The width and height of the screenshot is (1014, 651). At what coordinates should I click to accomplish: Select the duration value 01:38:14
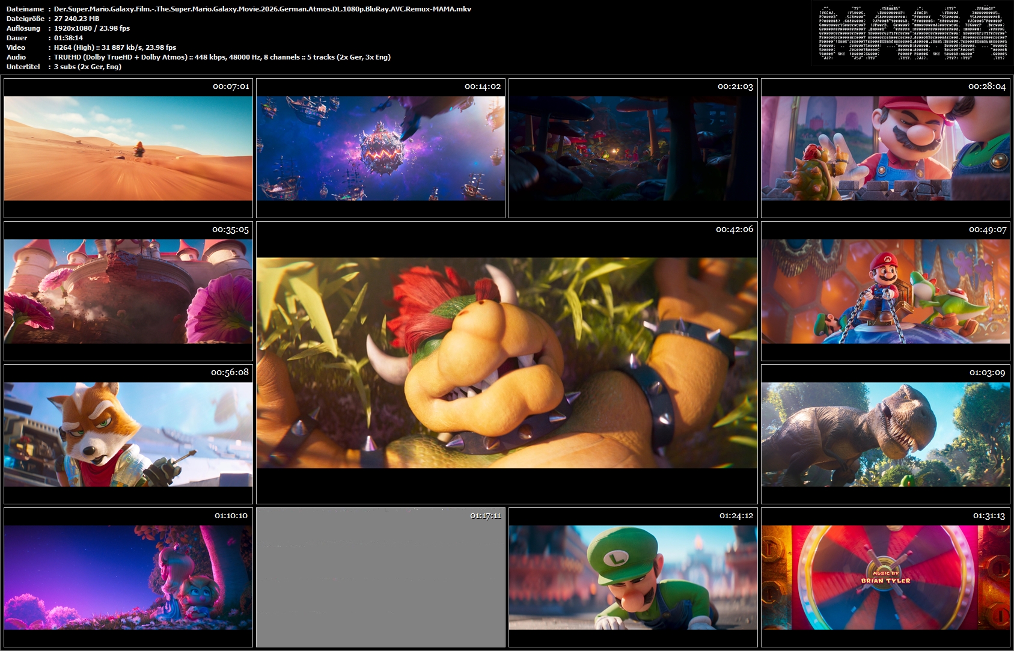pos(69,38)
